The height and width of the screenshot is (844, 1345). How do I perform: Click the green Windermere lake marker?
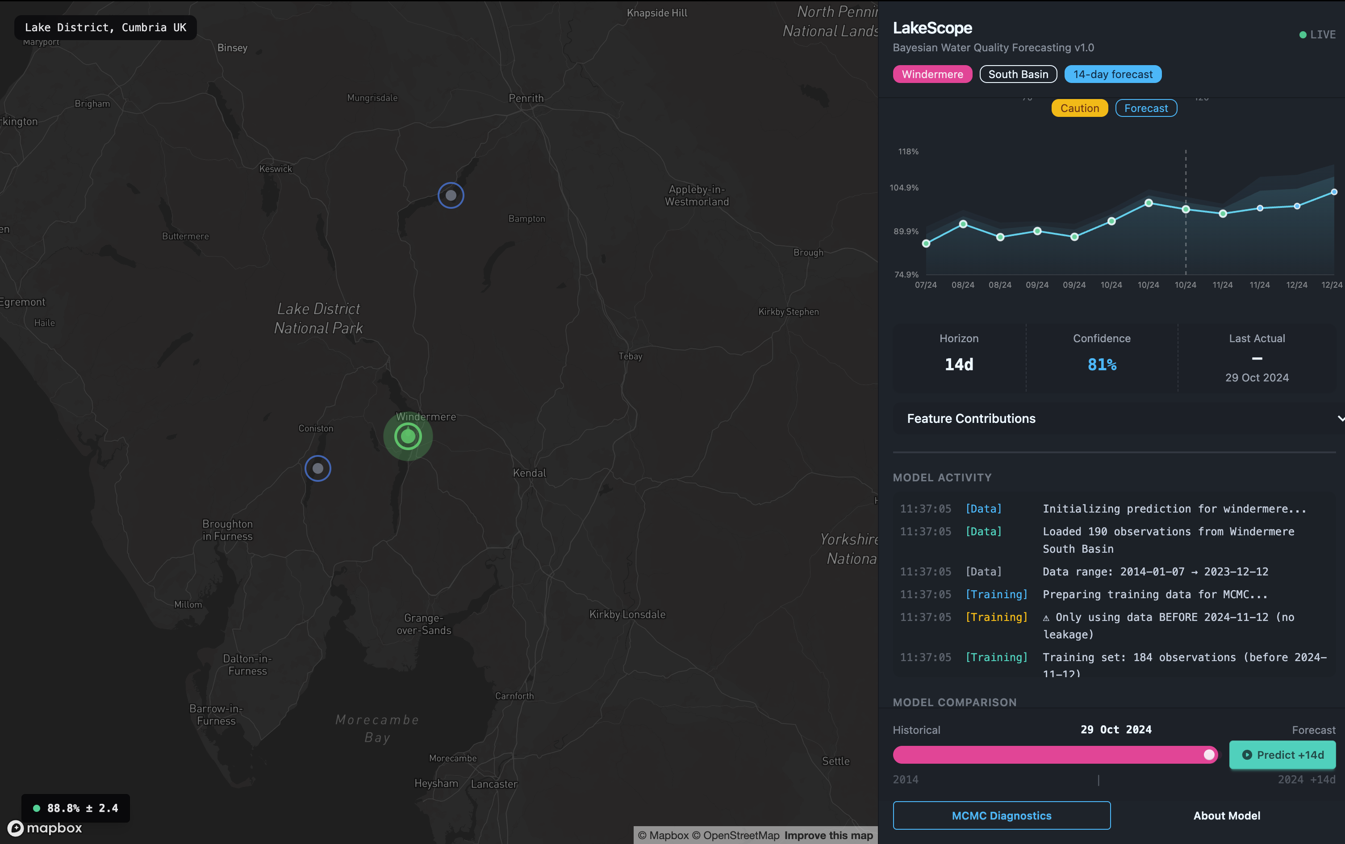(408, 436)
